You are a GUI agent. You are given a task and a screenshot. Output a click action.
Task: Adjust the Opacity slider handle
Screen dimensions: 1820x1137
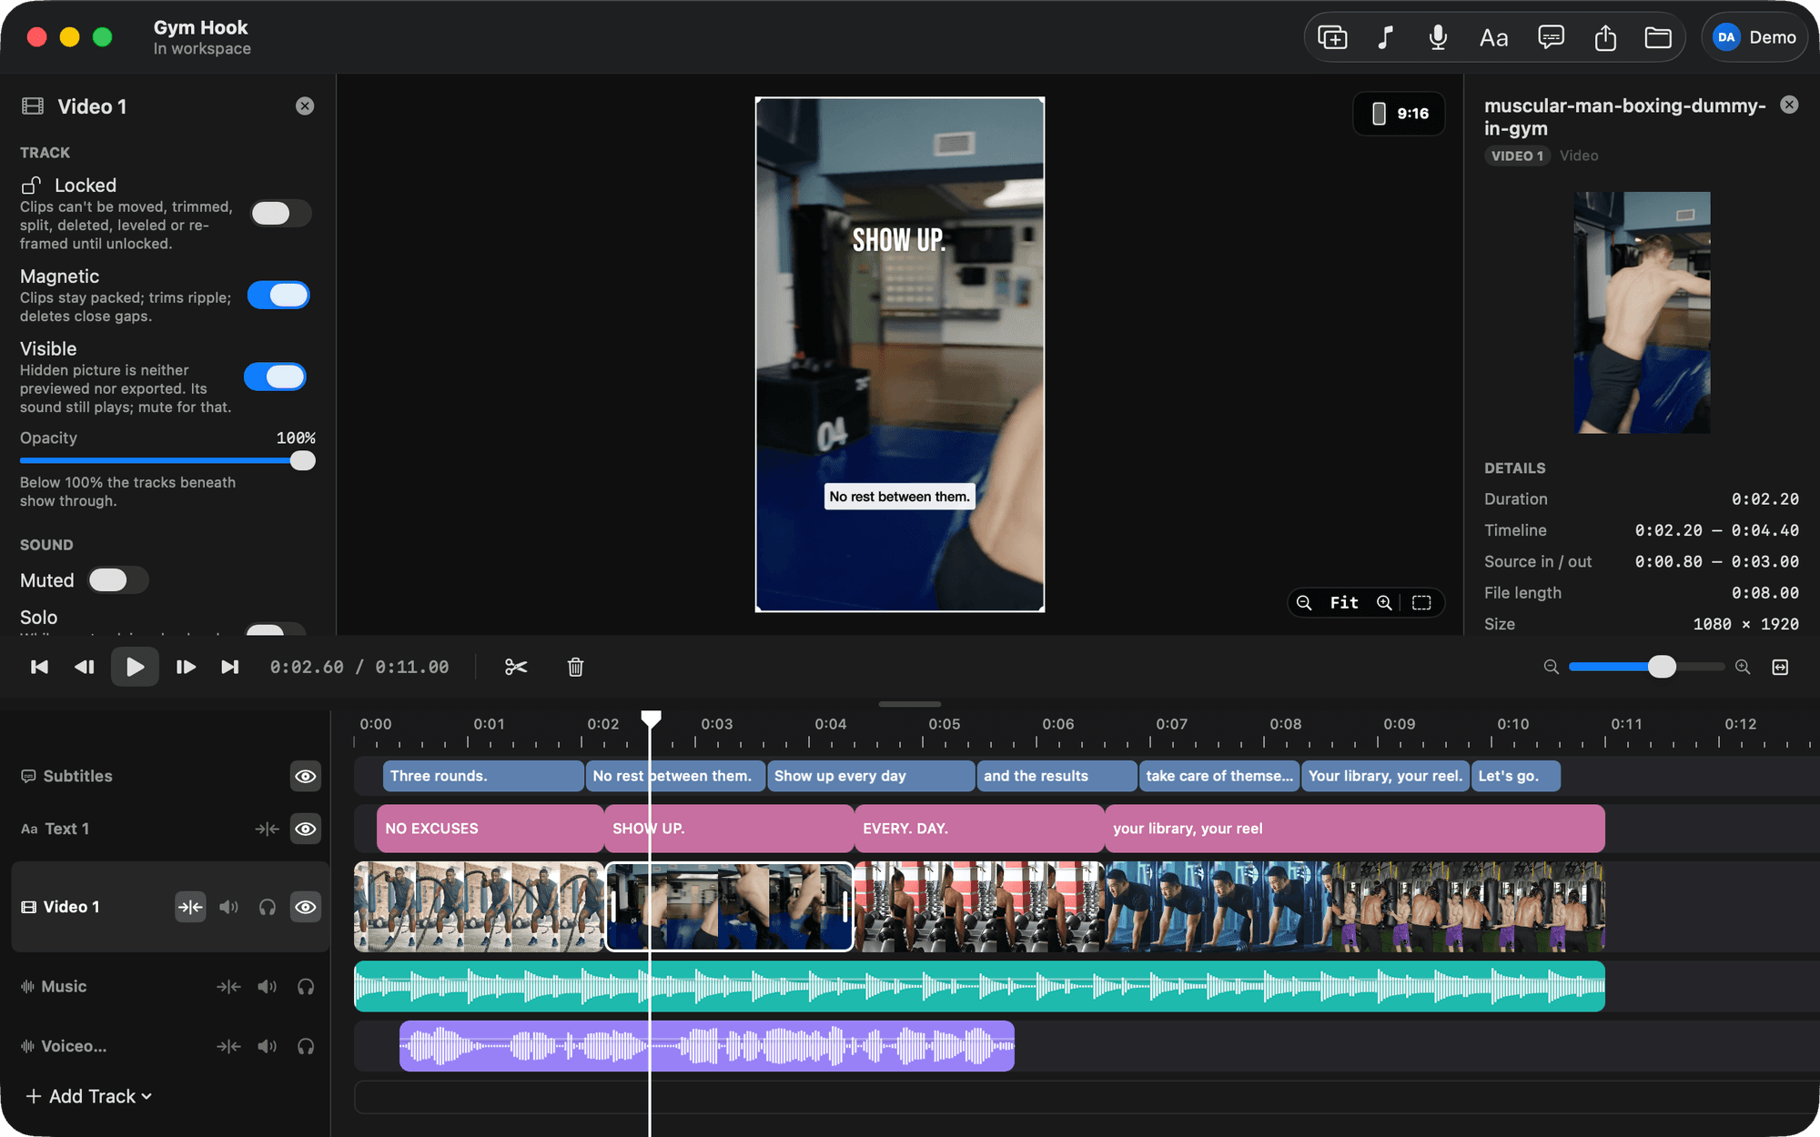tap(303, 461)
